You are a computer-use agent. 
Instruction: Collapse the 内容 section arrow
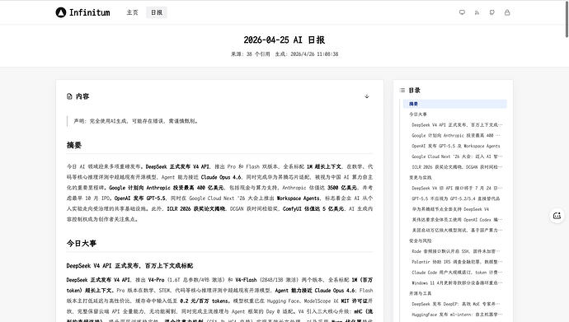(367, 96)
